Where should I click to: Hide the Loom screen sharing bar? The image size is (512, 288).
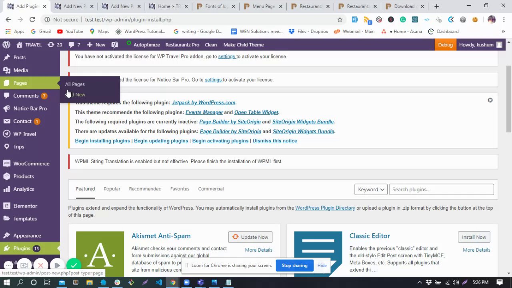click(322, 266)
